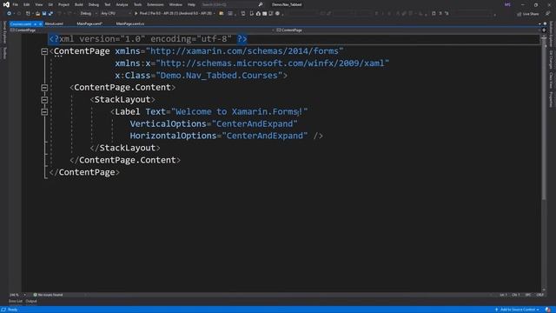Open the Build menu
The height and width of the screenshot is (313, 556).
coord(79,4)
